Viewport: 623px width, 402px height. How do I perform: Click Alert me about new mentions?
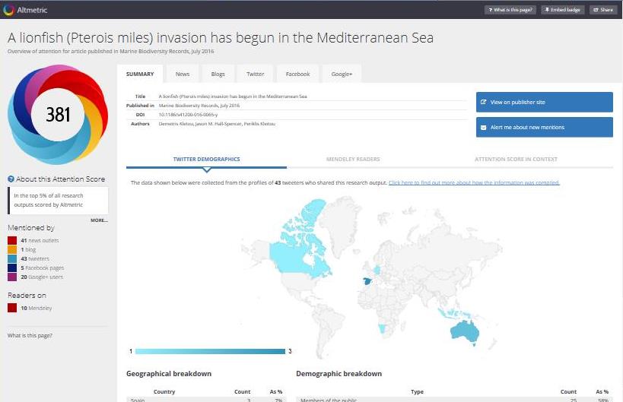pos(544,127)
